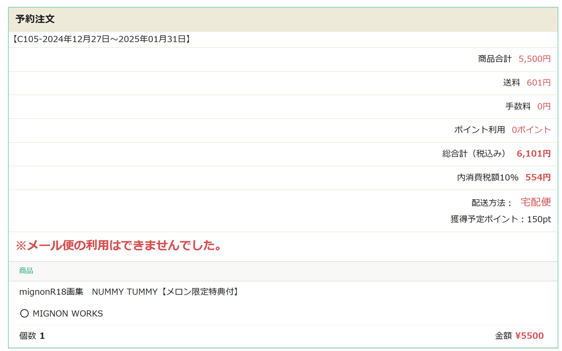This screenshot has height=351, width=562.
Task: Click the 手数料 amount 0円
Action: pos(544,106)
